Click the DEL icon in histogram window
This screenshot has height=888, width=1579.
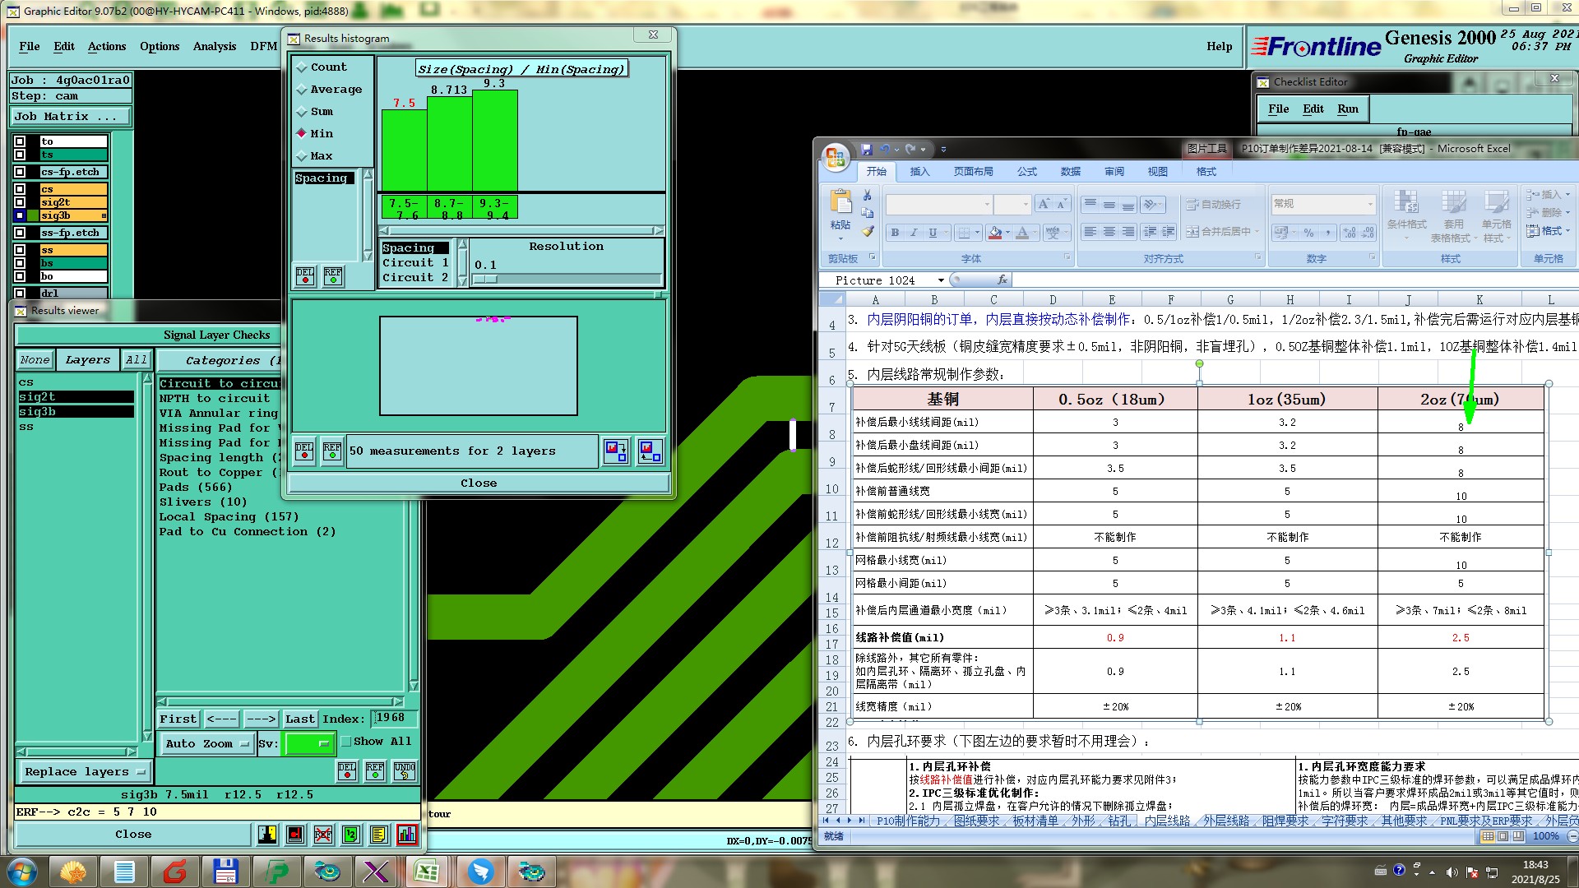305,275
